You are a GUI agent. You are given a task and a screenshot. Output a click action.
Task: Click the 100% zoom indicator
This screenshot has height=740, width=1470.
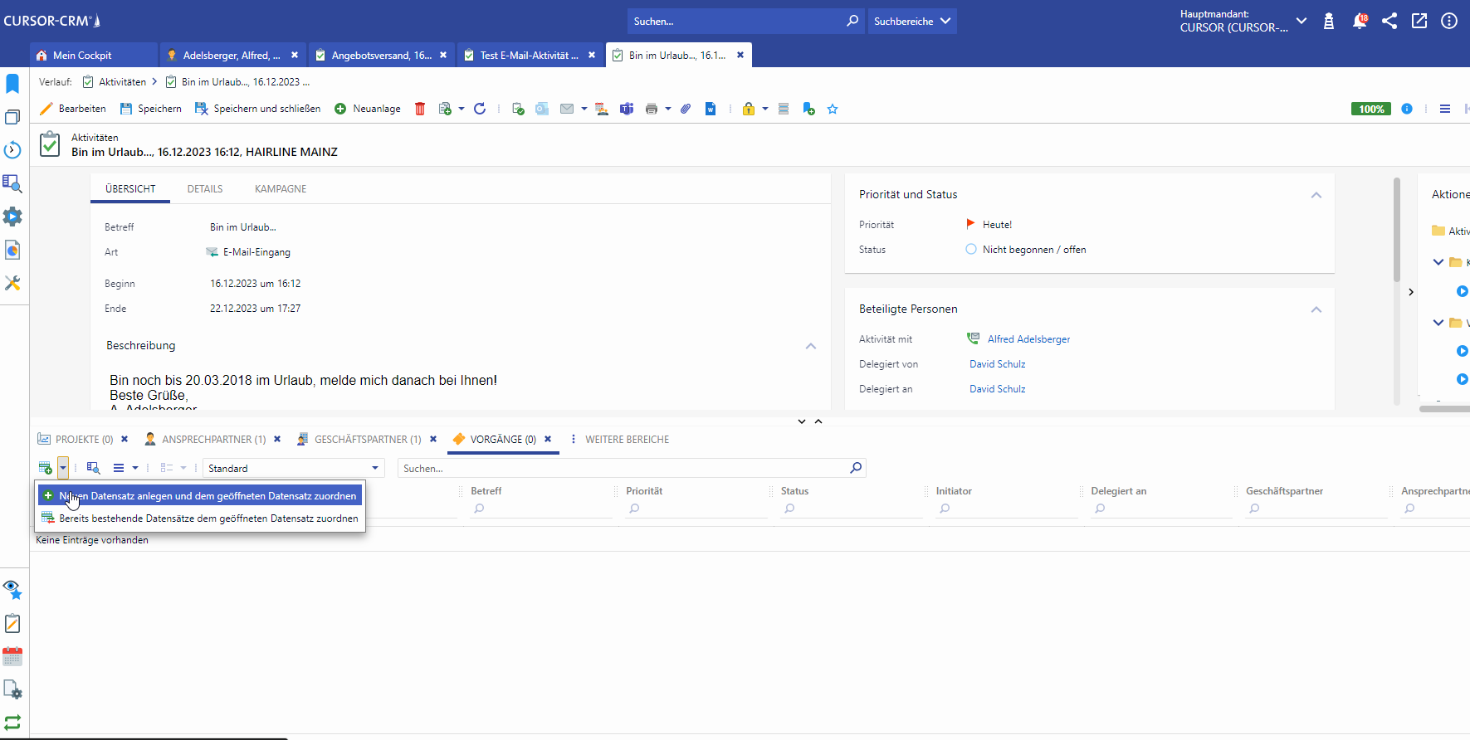point(1370,109)
